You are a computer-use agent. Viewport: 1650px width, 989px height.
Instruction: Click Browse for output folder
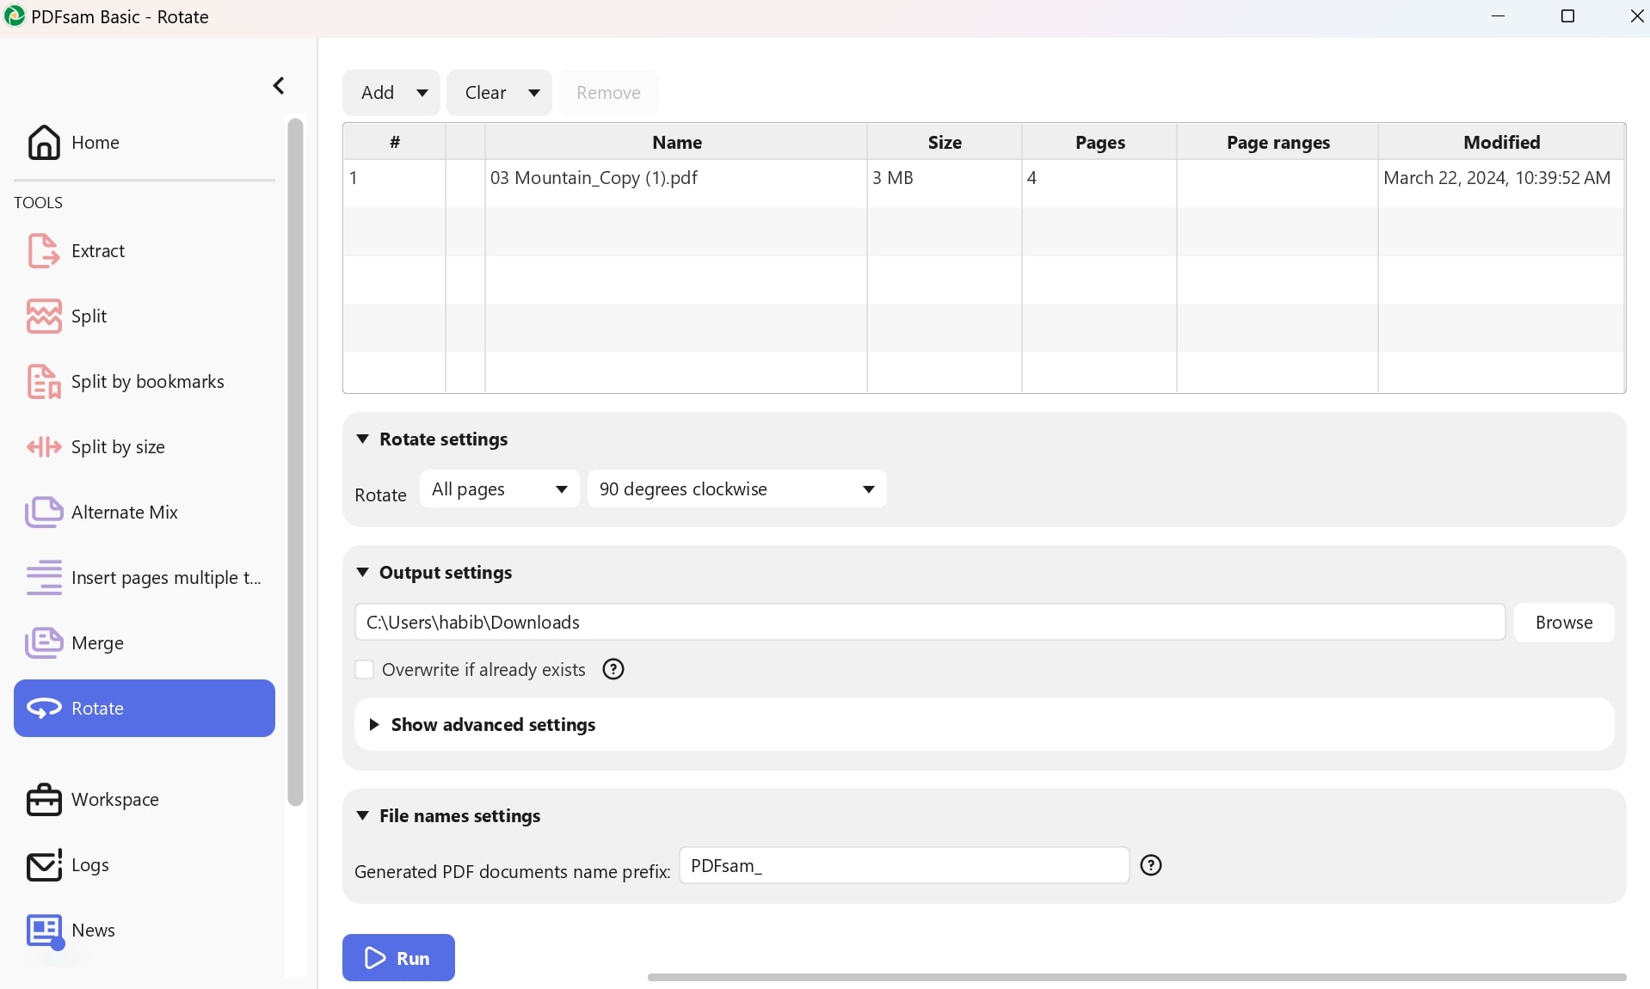click(1564, 623)
